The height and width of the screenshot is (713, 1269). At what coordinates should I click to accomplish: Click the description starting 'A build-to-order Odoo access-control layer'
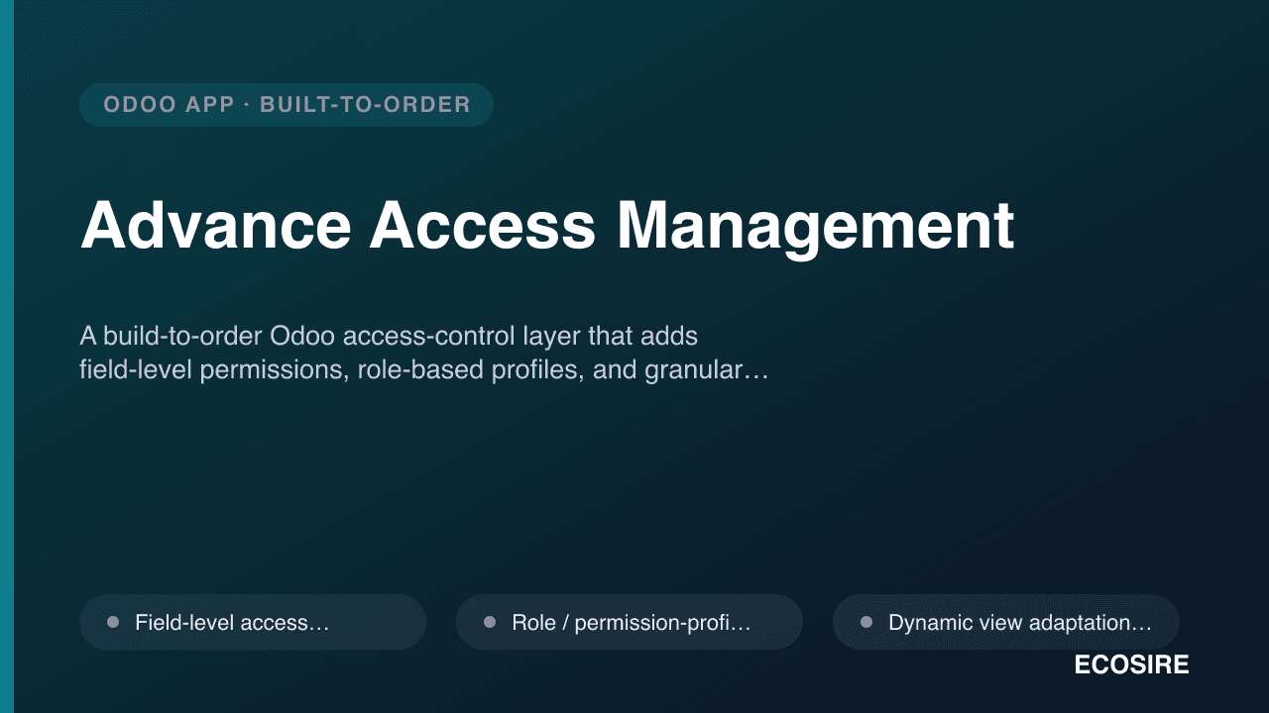coord(424,354)
